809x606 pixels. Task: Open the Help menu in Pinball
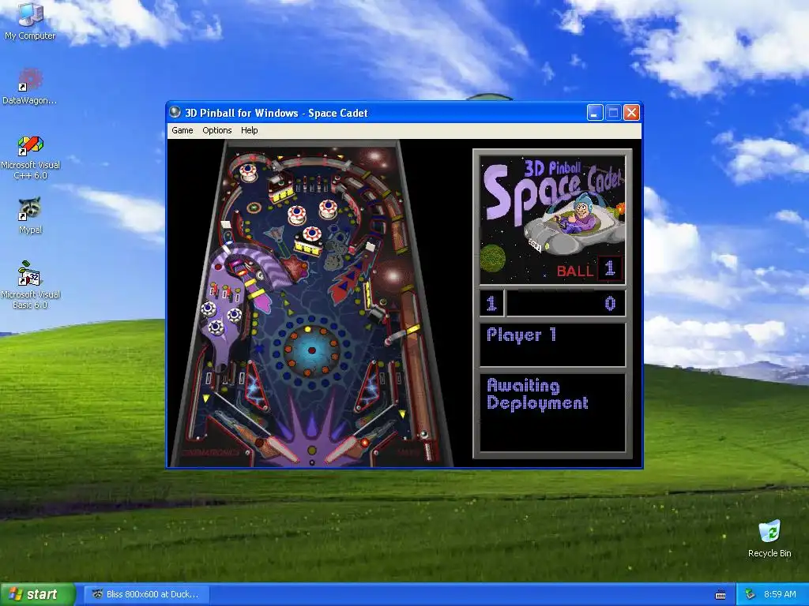pos(249,130)
